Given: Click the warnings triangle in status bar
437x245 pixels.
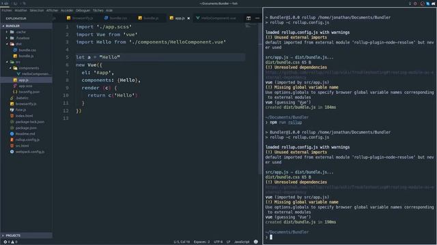Looking at the screenshot, I should coord(12,242).
